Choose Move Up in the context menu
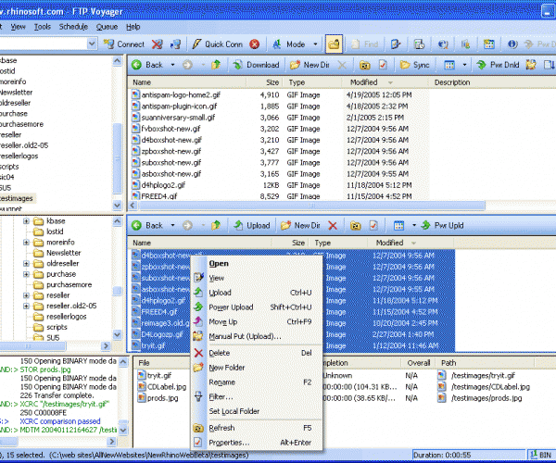The image size is (556, 463). point(257,321)
